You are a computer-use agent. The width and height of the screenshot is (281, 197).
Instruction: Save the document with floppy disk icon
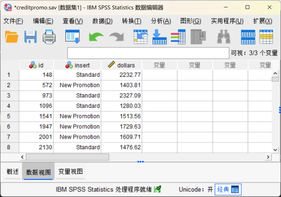[x=30, y=37]
